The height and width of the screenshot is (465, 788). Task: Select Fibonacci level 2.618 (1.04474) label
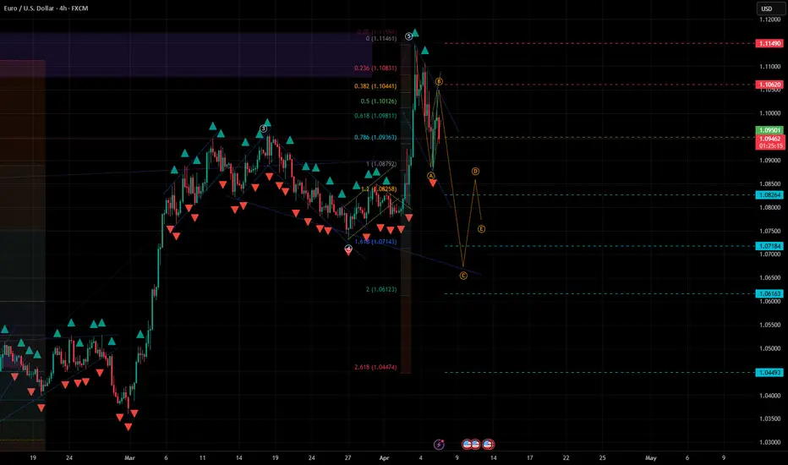pos(375,367)
